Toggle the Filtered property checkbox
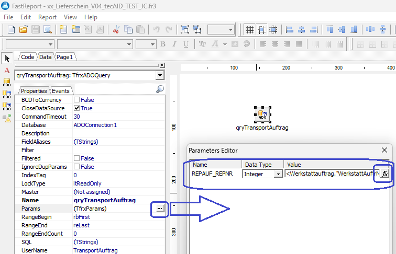The height and width of the screenshot is (254, 396). click(x=76, y=158)
